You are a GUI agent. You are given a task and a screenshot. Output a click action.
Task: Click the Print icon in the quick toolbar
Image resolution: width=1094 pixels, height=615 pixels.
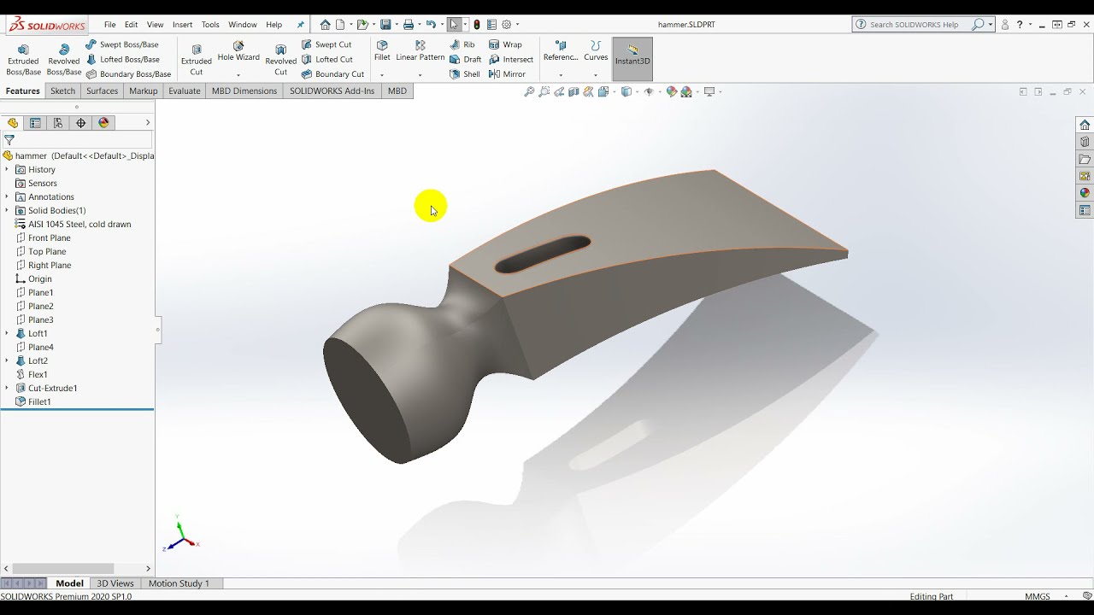(409, 24)
